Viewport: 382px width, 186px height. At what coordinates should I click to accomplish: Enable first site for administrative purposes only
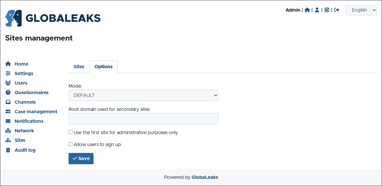click(71, 132)
